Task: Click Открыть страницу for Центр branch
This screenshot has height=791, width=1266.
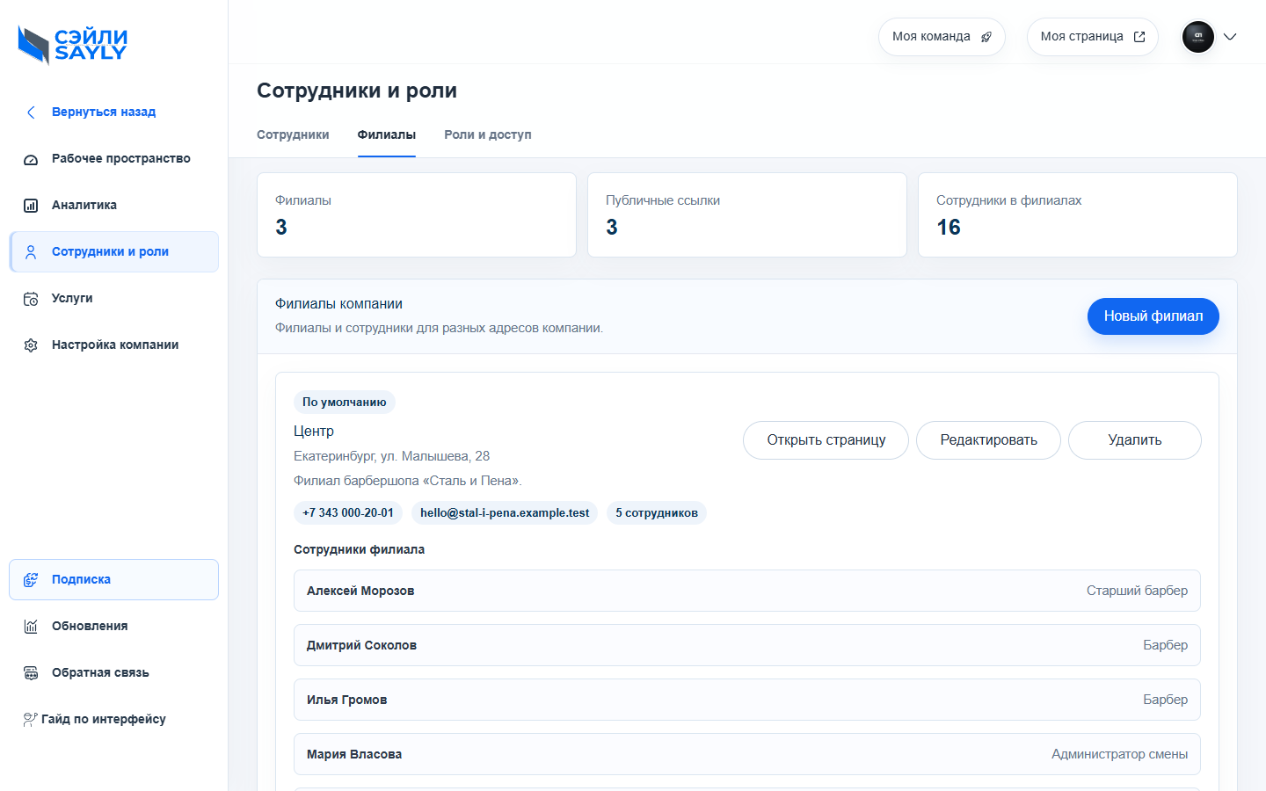Action: [x=826, y=440]
